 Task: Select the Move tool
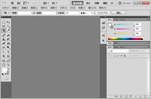[8, 22]
